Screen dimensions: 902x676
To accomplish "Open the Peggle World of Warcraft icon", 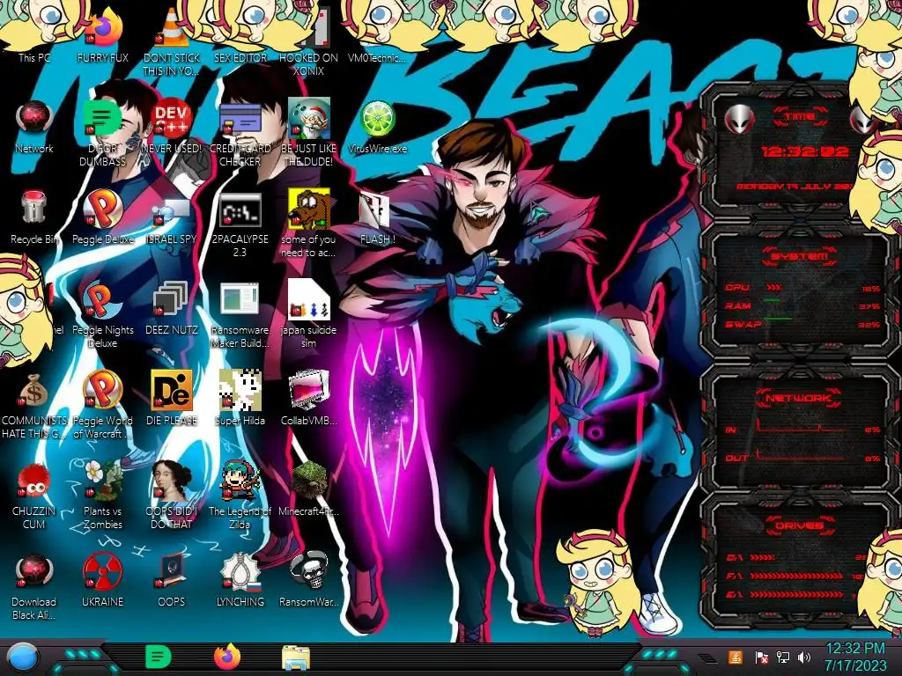I will [103, 405].
